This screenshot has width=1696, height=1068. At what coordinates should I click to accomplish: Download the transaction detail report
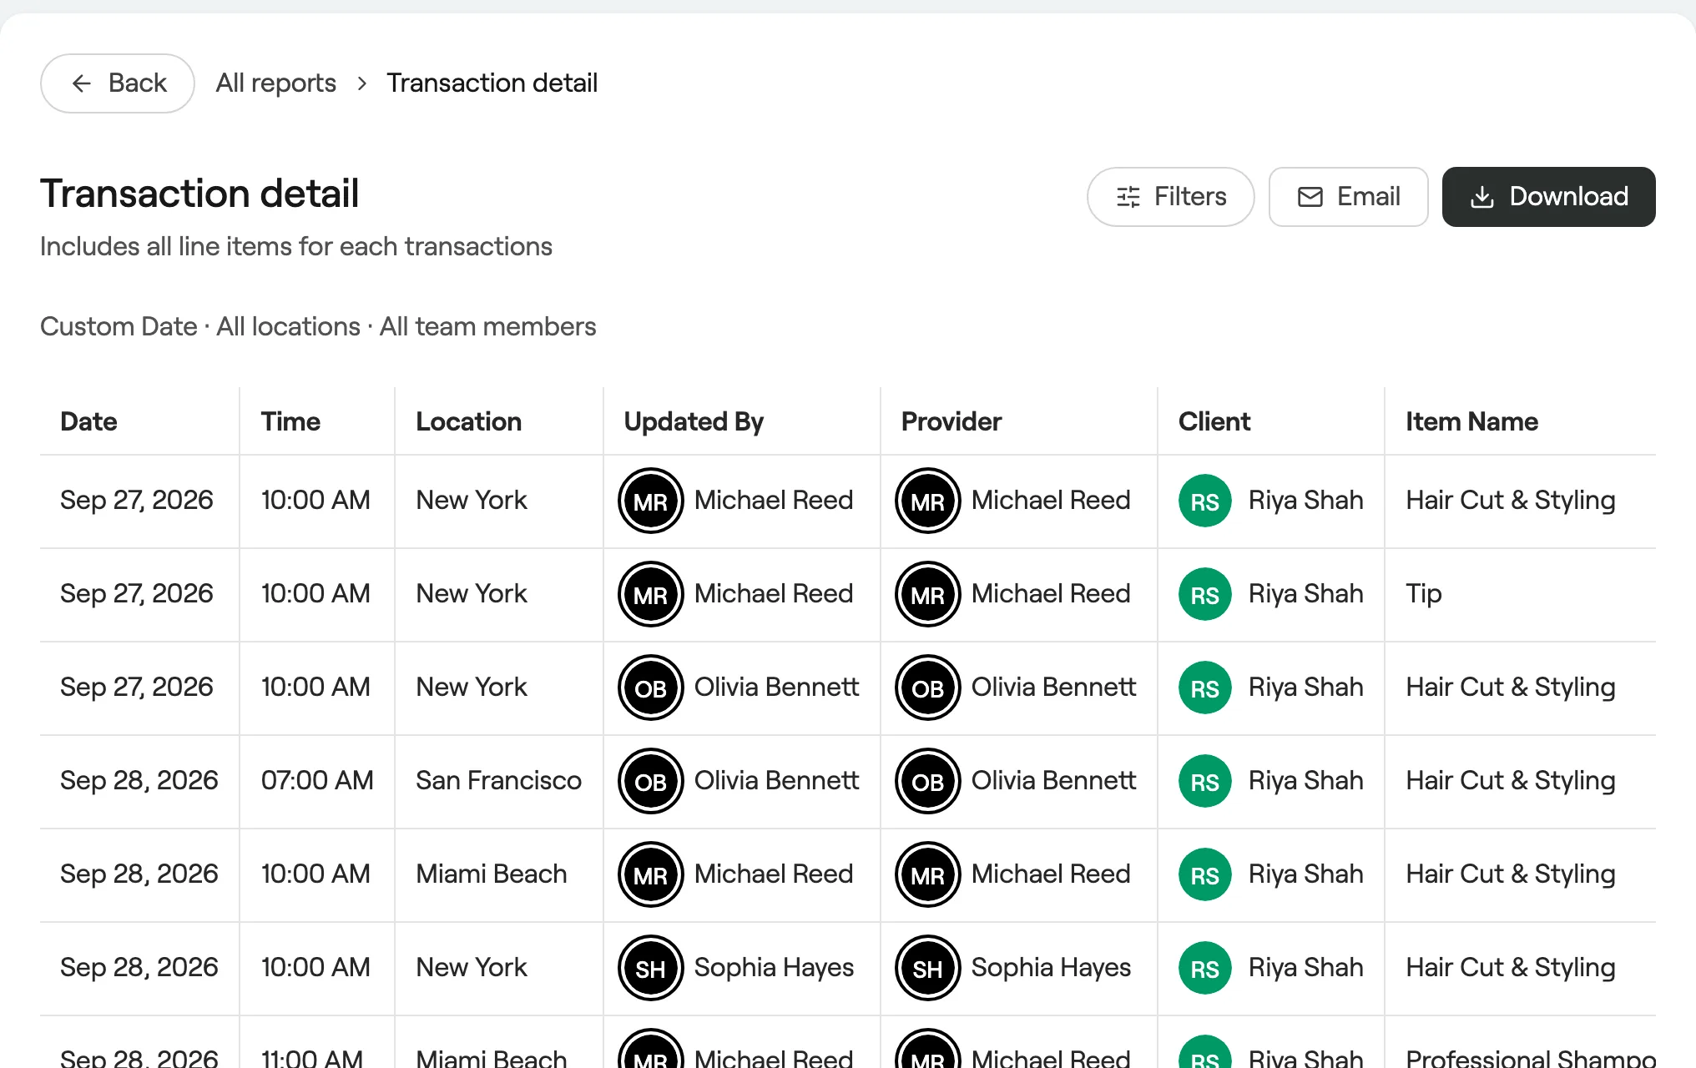pos(1548,197)
